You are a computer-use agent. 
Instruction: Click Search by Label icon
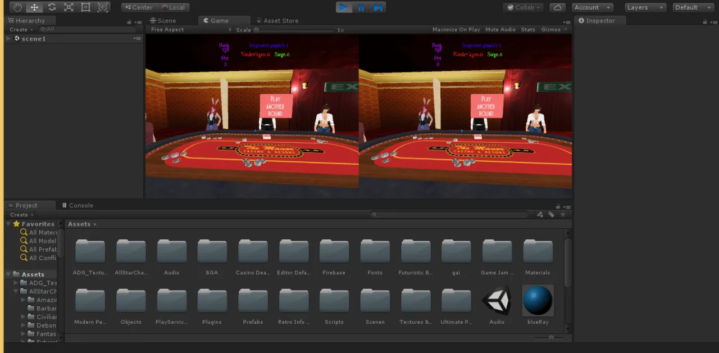[552, 215]
